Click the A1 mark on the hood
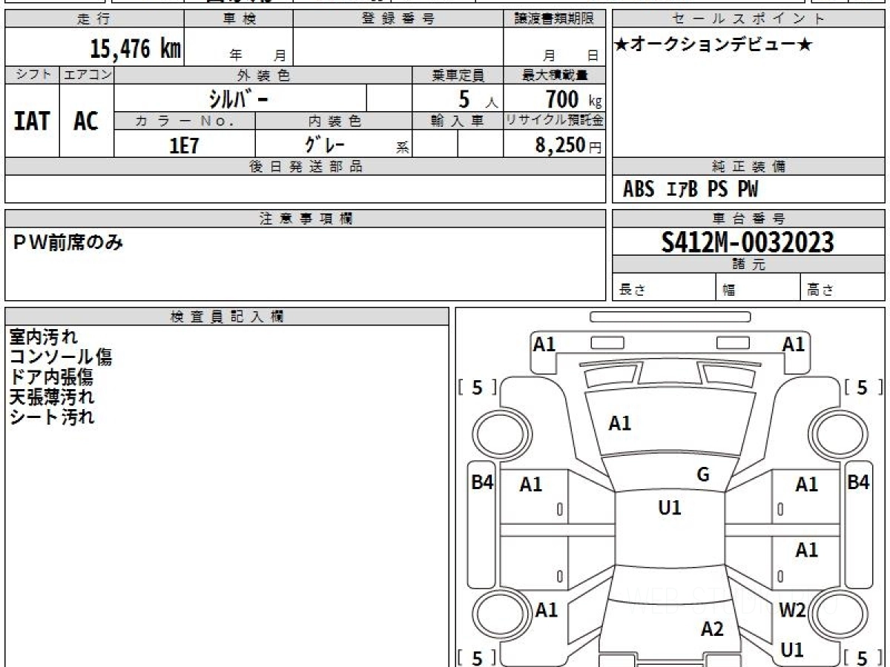890x667 pixels. 619,423
